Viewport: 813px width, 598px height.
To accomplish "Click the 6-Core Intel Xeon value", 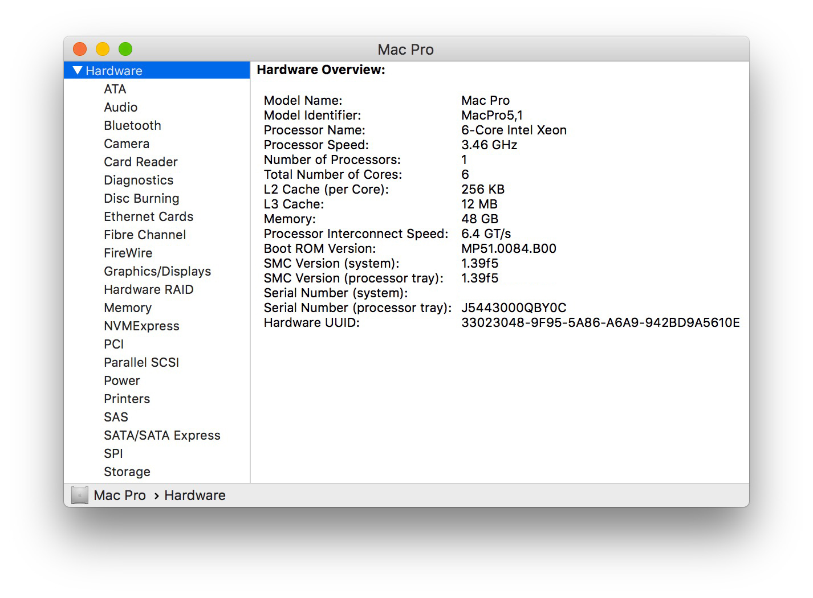I will [514, 130].
